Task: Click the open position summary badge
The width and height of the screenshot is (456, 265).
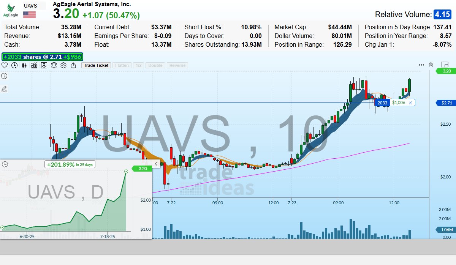Action: [43, 57]
